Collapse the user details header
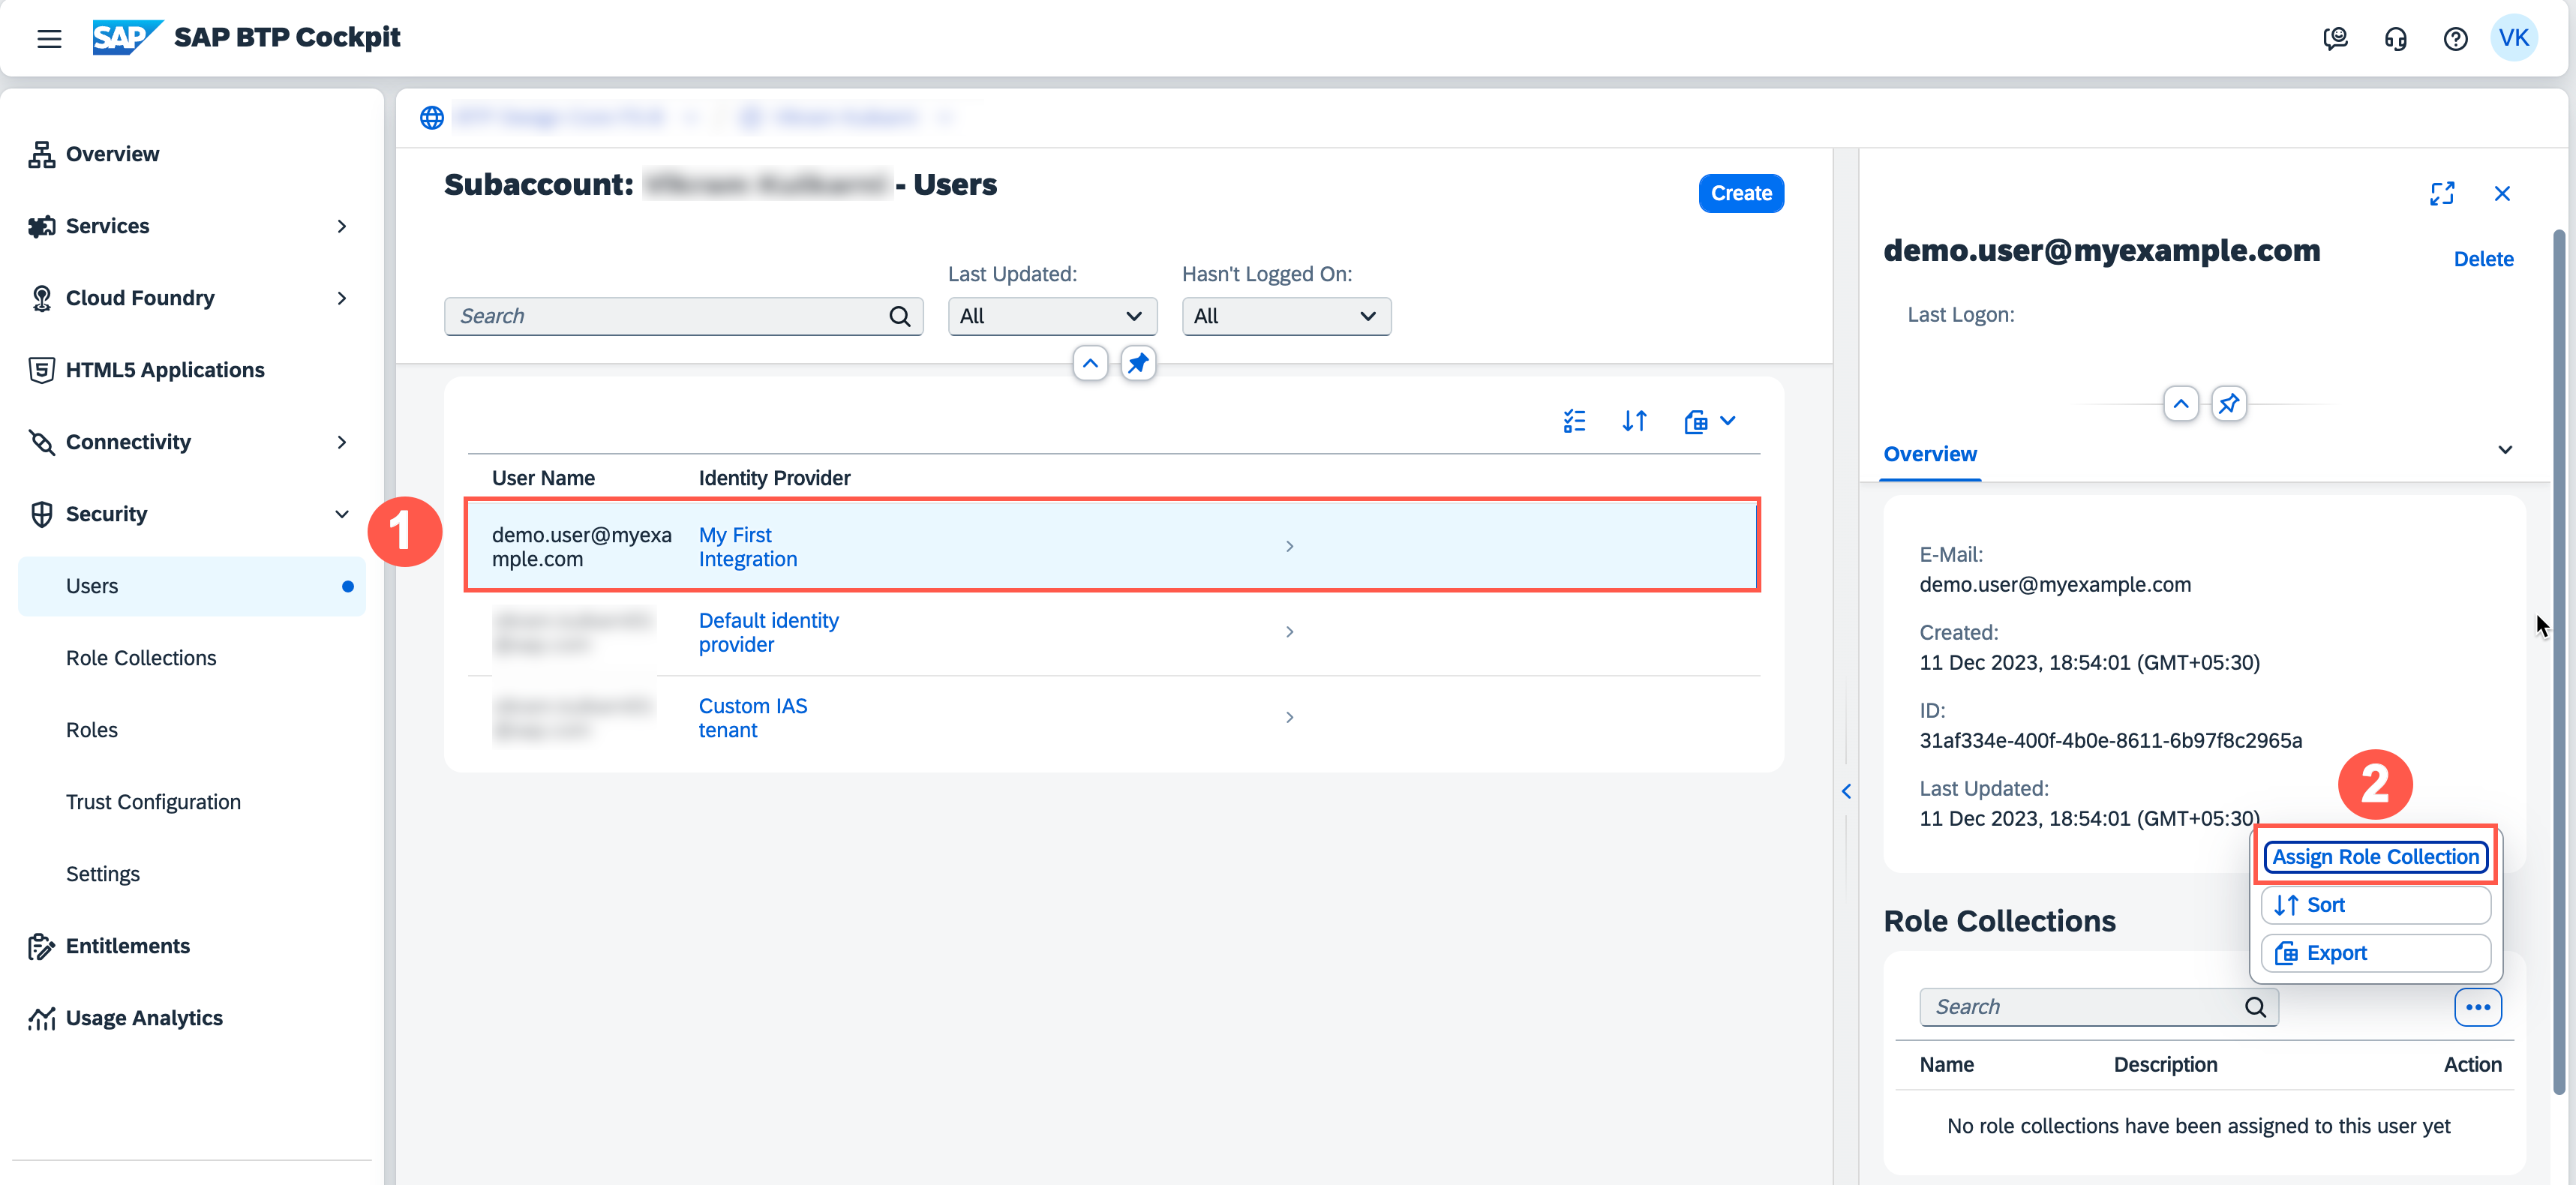Viewport: 2576px width, 1185px height. pyautogui.click(x=2180, y=404)
